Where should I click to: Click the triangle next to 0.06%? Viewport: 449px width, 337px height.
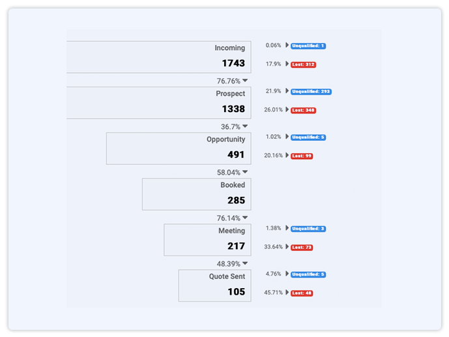click(287, 45)
